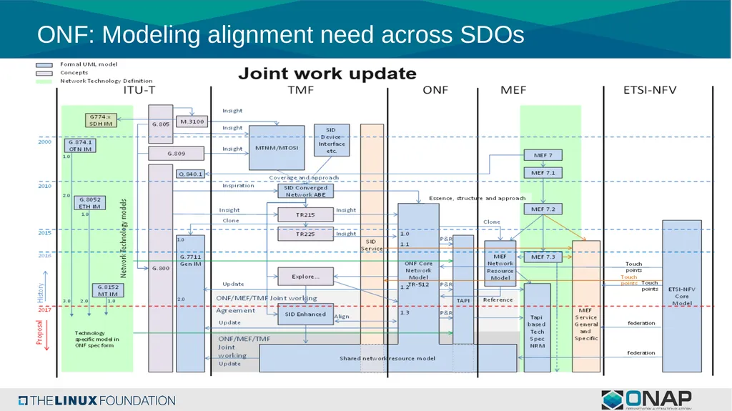Viewport: 732px width, 411px height.
Task: Click the 'Reference' label near TAPI
Action: click(x=498, y=299)
